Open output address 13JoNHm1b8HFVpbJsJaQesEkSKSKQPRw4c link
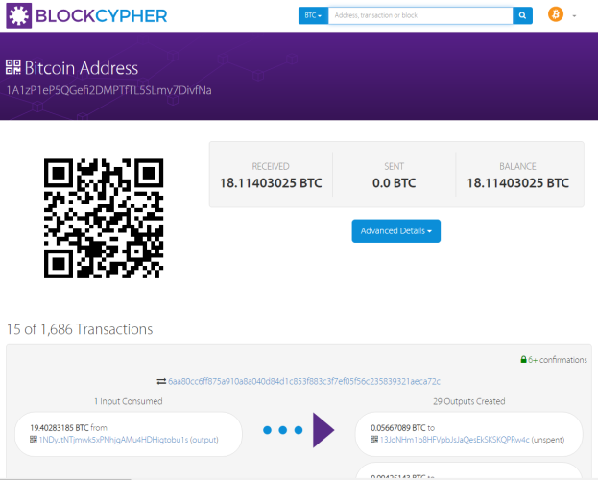Viewport: 598px width, 480px height. tap(455, 440)
